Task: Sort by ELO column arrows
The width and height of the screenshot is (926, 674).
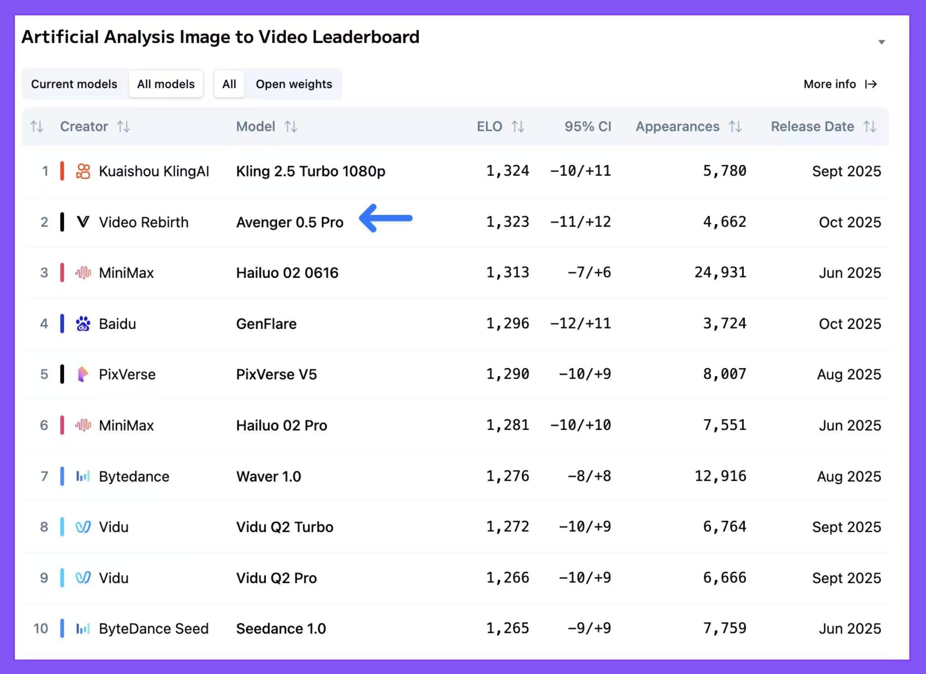Action: point(518,126)
